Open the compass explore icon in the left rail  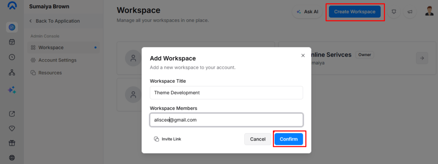(x=12, y=27)
